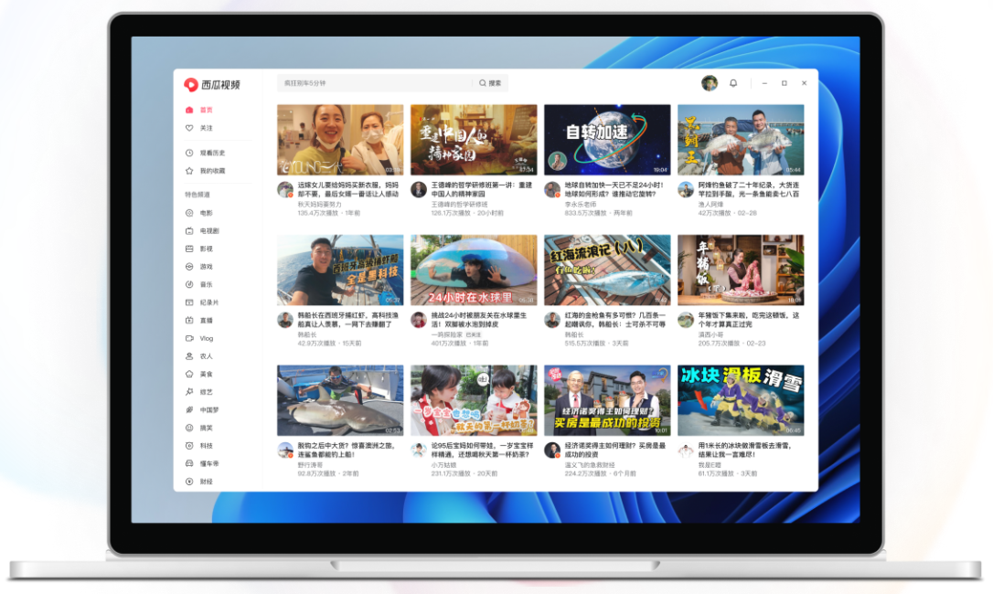Viewport: 993px width, 594px height.
Task: Open the user profile avatar
Action: (710, 83)
